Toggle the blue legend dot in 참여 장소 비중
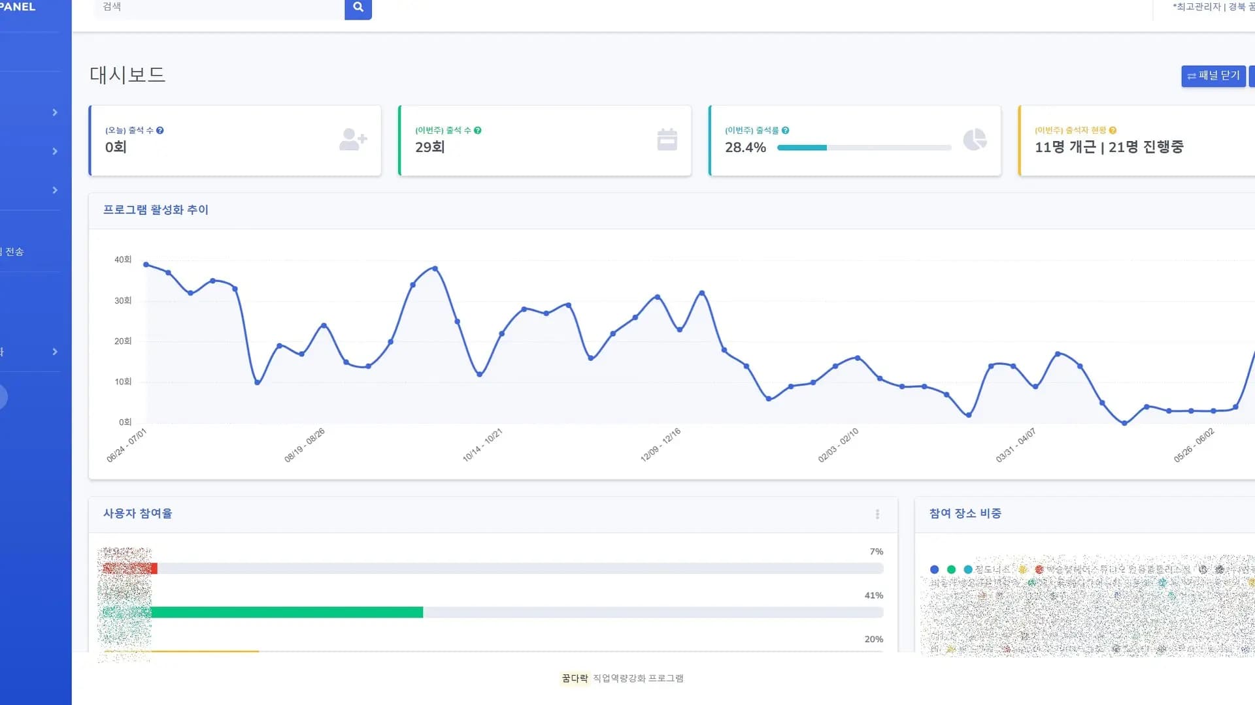 click(934, 570)
